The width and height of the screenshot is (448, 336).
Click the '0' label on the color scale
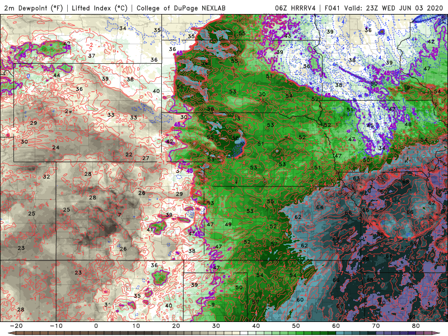[x=96, y=326]
